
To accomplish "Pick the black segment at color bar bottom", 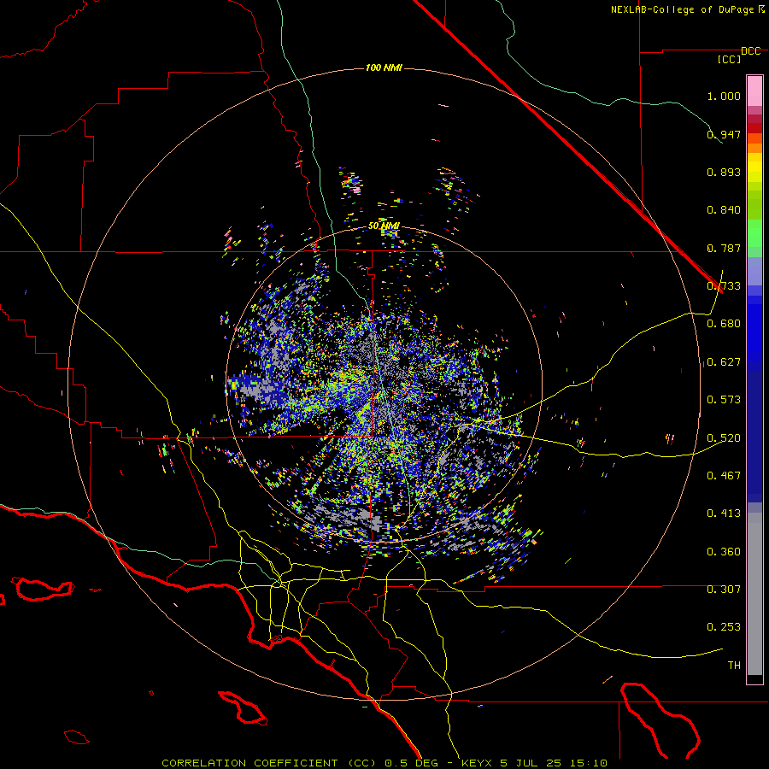I will tap(754, 678).
